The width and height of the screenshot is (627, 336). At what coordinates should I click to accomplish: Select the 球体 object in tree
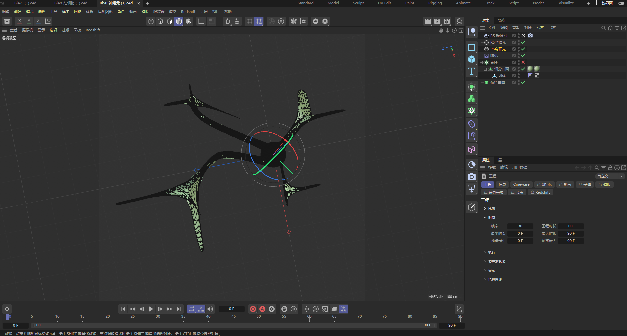pos(502,76)
